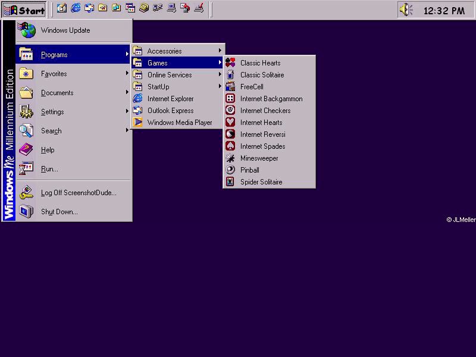Click the Start button

(24, 10)
